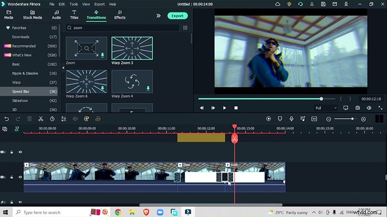Open the edit adjustments sliders icon
The width and height of the screenshot is (387, 217).
tap(63, 119)
